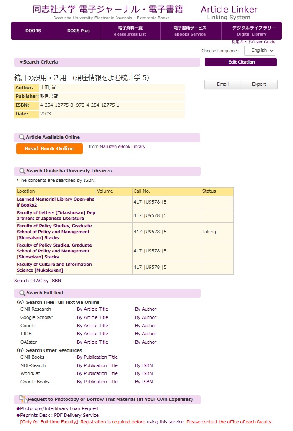This screenshot has height=431, width=293.
Task: Click the magnifier icon beside Search Doshisha University Libraries
Action: click(x=22, y=171)
